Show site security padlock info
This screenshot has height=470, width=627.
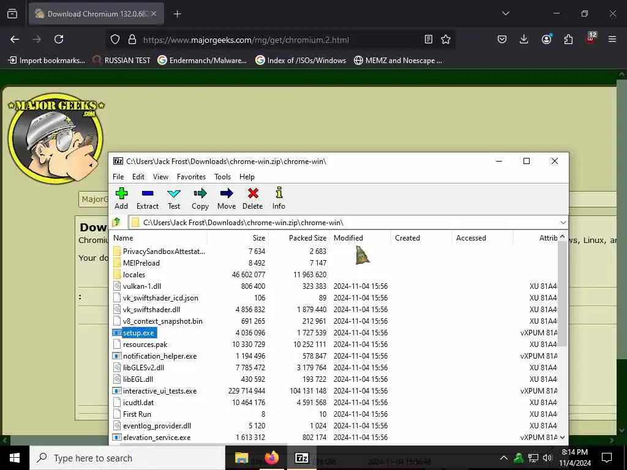132,39
